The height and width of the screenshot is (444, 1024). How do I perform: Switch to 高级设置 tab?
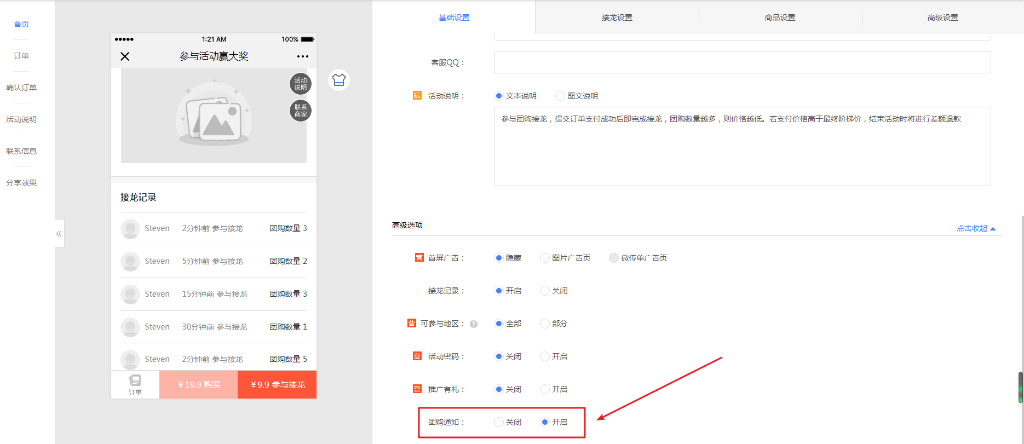pos(943,18)
